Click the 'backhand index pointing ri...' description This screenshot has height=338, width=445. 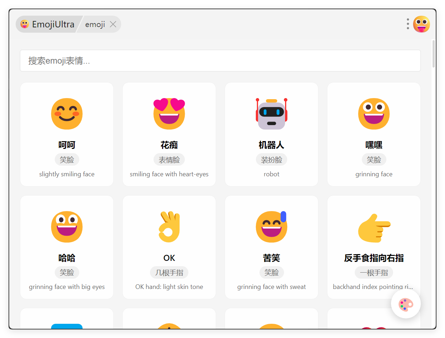tap(373, 287)
